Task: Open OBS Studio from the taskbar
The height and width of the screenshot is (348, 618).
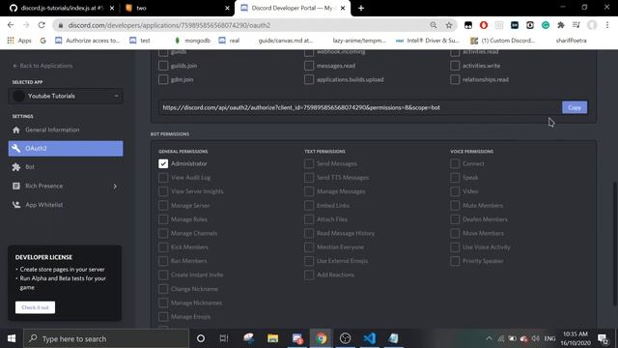Action: coord(346,338)
